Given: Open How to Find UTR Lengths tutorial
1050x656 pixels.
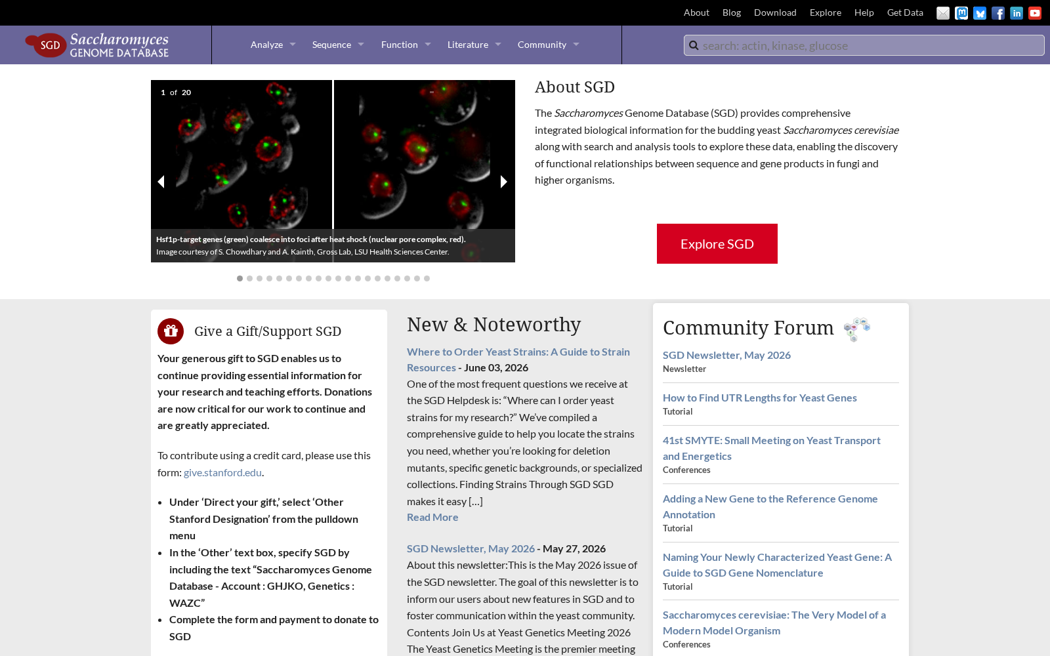Looking at the screenshot, I should tap(759, 398).
